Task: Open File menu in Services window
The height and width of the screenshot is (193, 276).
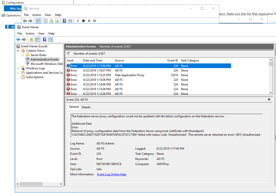Action: point(26,15)
